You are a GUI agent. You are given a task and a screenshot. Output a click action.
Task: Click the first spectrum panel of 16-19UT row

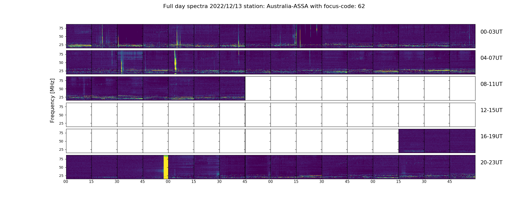tap(411, 141)
